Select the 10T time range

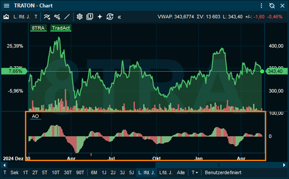click(x=55, y=173)
